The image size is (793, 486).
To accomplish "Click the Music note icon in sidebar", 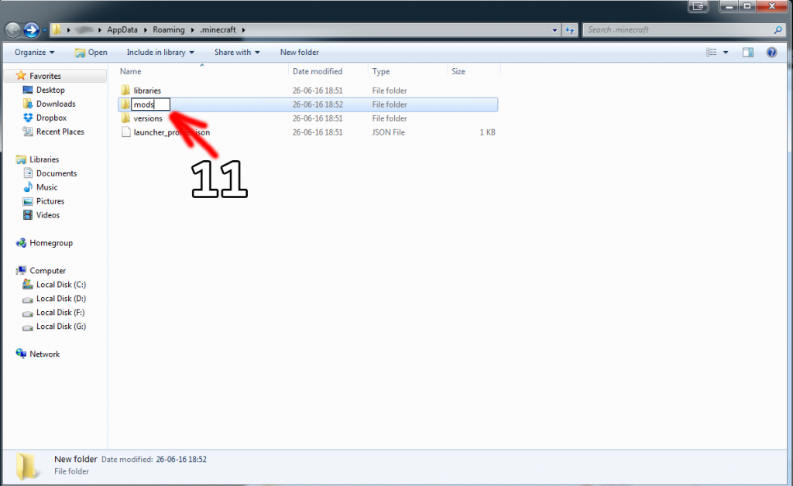I will (28, 187).
